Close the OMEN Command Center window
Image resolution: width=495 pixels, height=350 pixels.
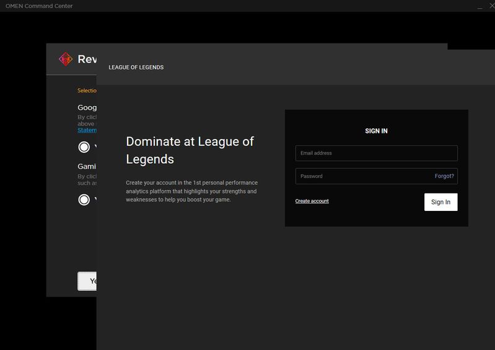pyautogui.click(x=492, y=6)
